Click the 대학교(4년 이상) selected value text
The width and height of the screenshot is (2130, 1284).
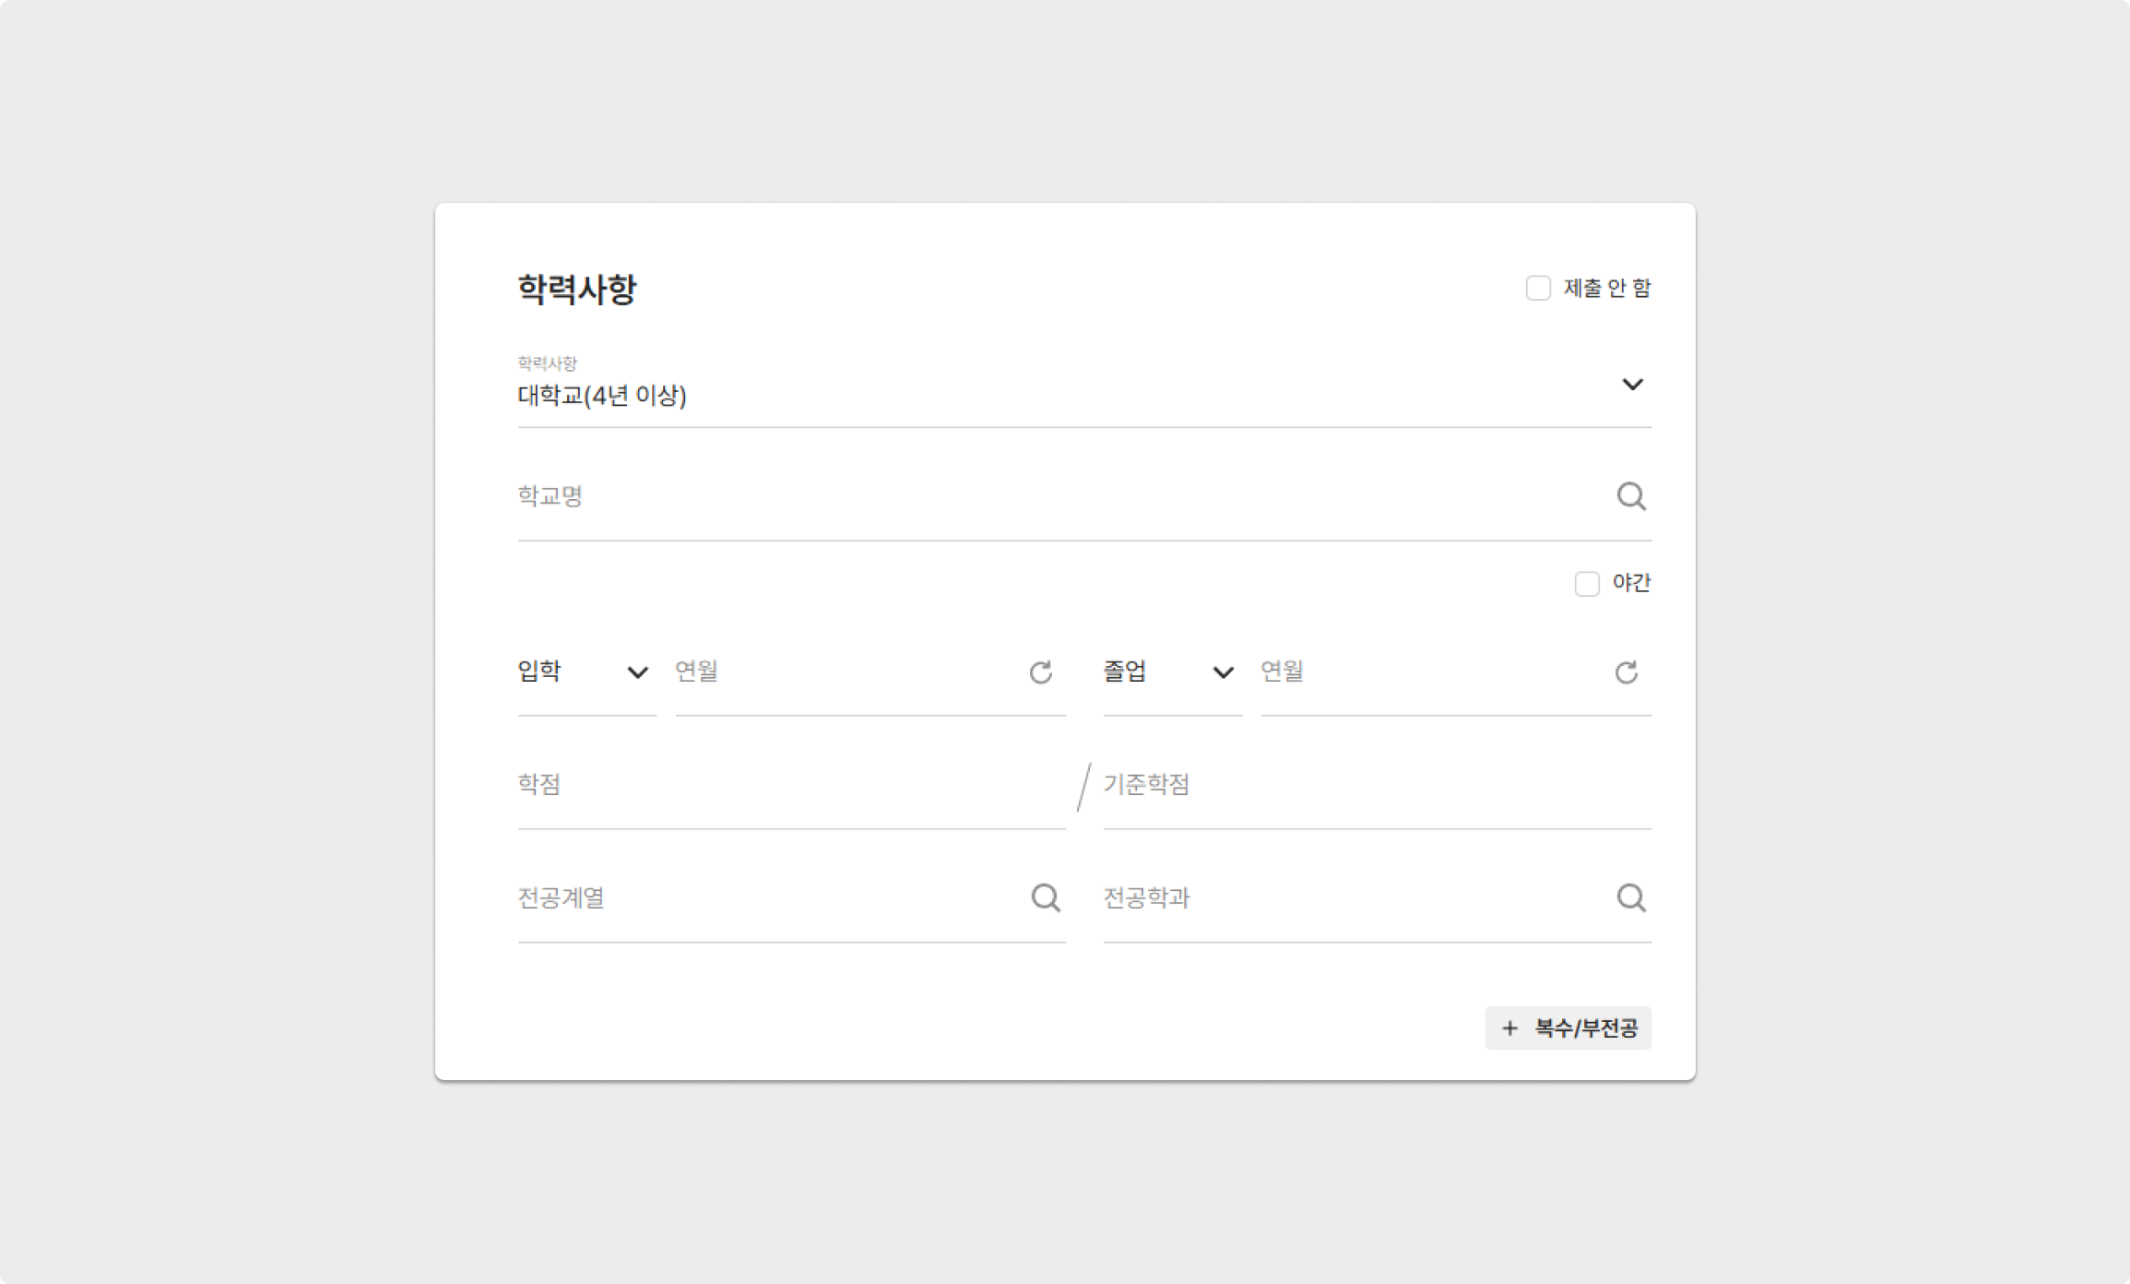(602, 396)
